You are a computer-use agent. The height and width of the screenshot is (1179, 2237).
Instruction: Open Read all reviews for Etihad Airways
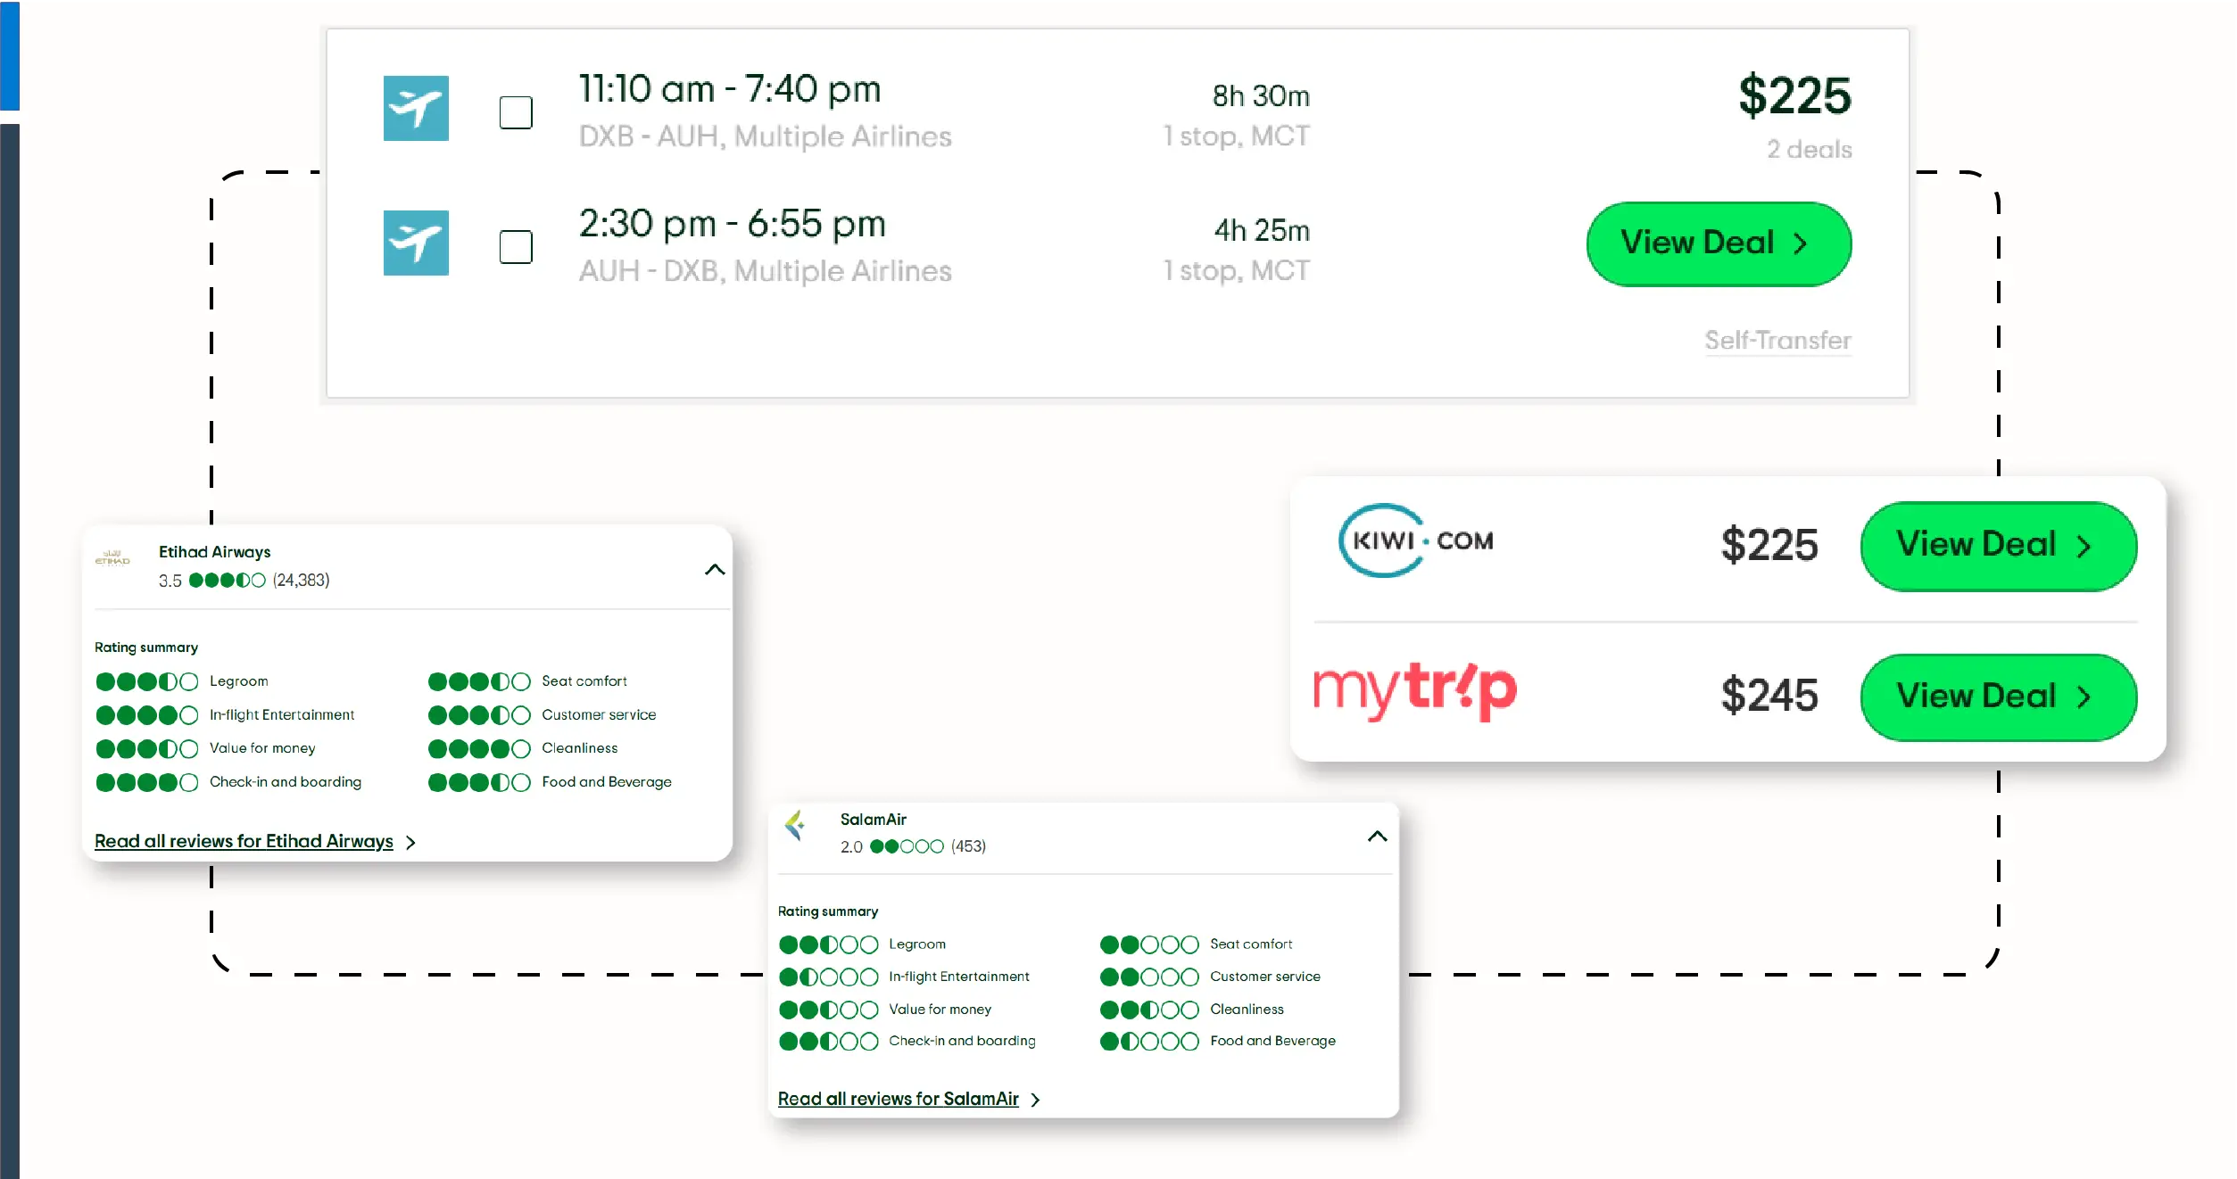(244, 841)
